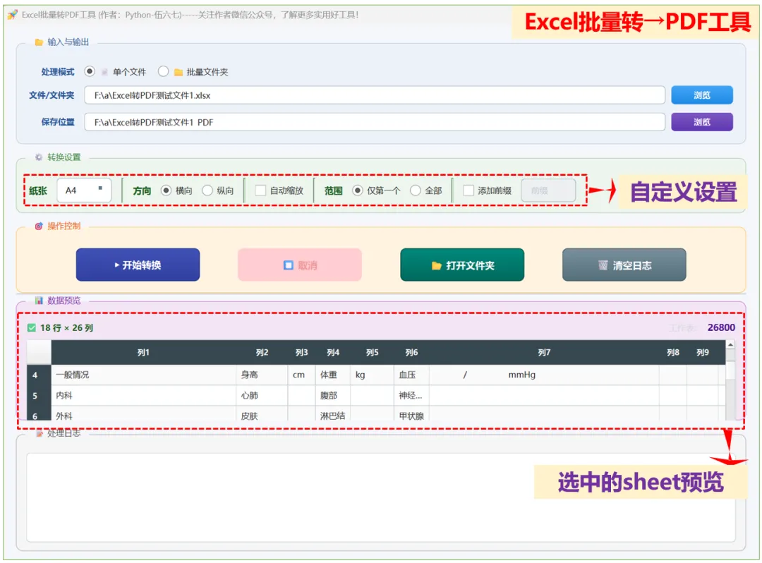The height and width of the screenshot is (563, 762).
Task: Click the 列7 column header
Action: [544, 352]
